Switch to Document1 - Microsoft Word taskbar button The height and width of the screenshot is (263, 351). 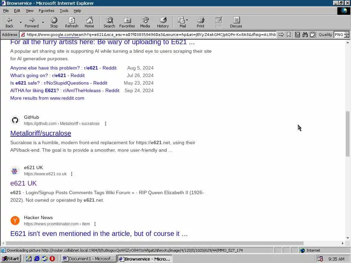[89, 259]
